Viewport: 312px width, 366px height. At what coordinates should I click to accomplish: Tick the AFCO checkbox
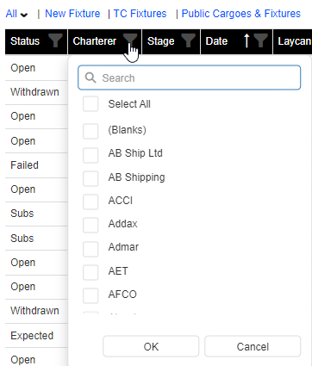click(x=90, y=296)
